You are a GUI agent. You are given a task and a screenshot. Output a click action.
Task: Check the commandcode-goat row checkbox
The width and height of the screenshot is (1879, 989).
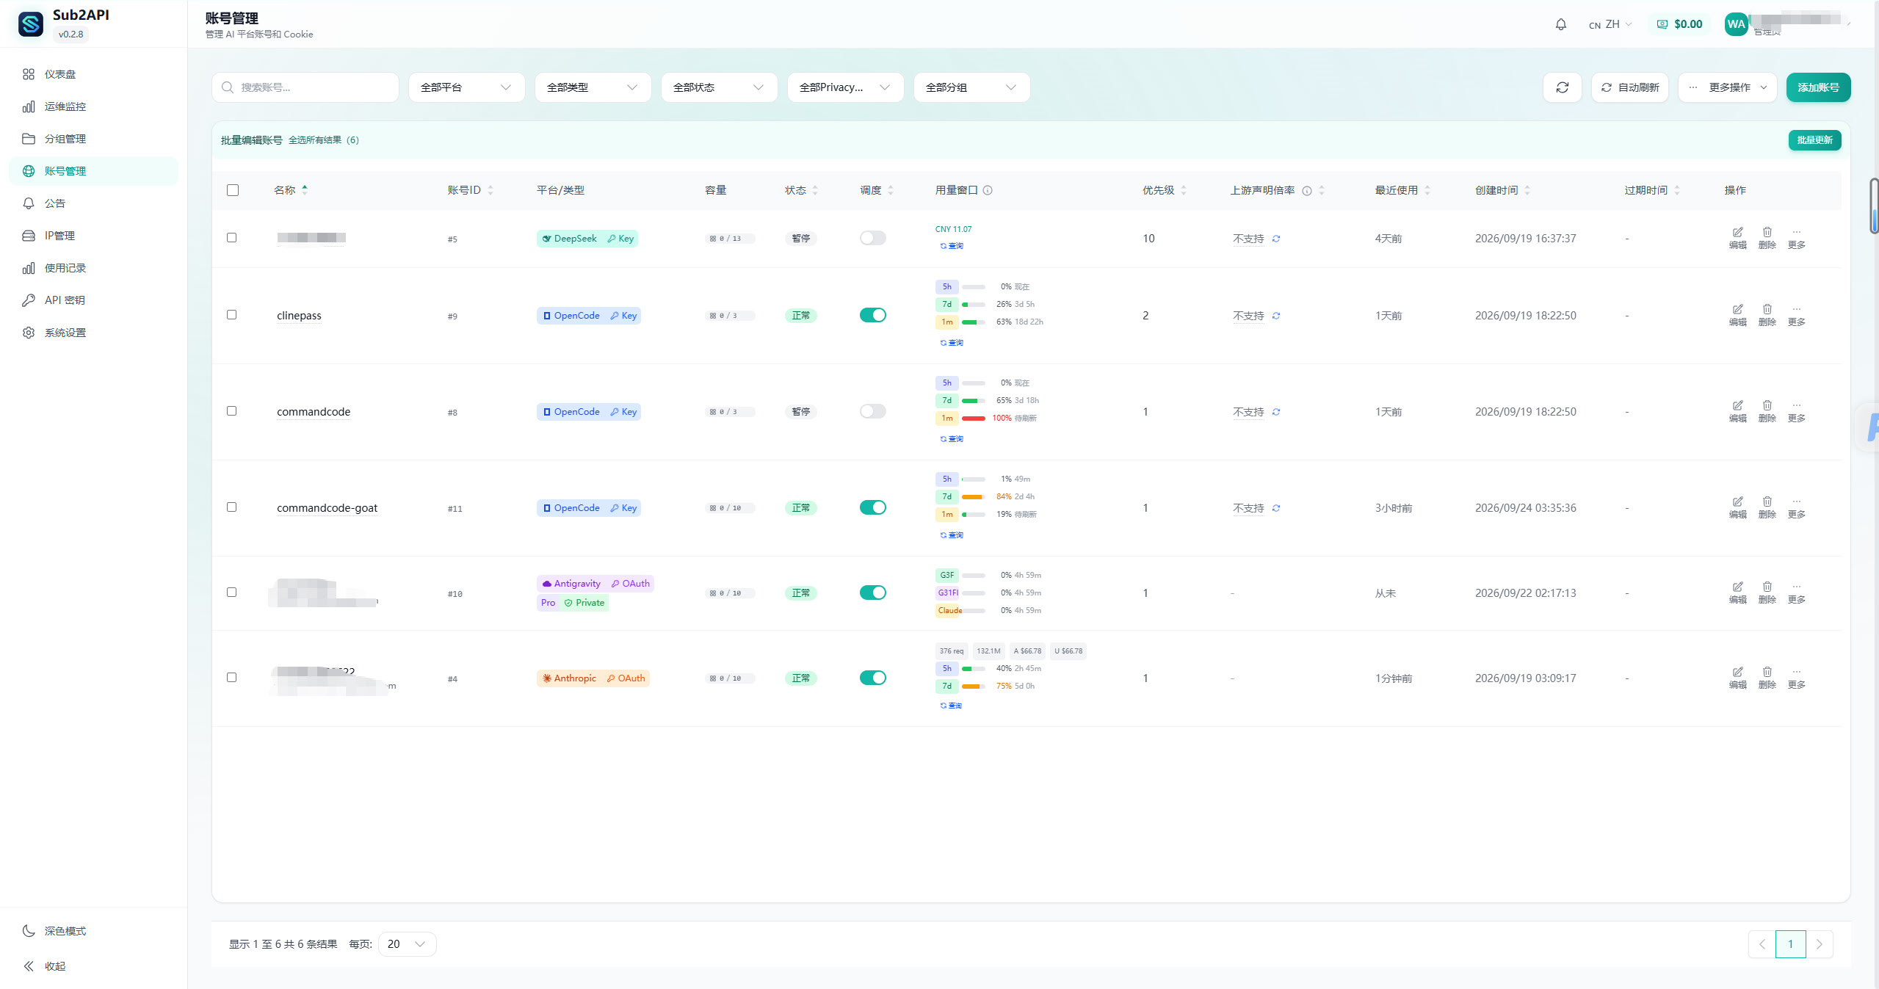[x=232, y=507]
